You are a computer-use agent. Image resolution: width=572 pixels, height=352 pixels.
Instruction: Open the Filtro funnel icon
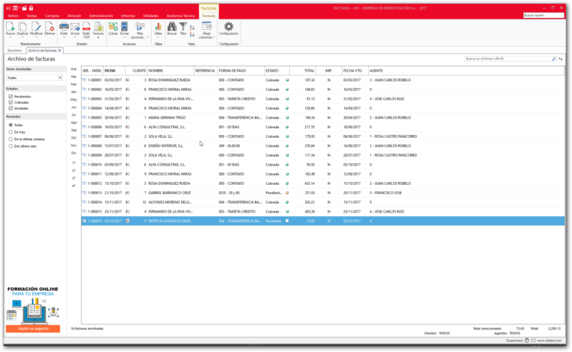coord(183,29)
